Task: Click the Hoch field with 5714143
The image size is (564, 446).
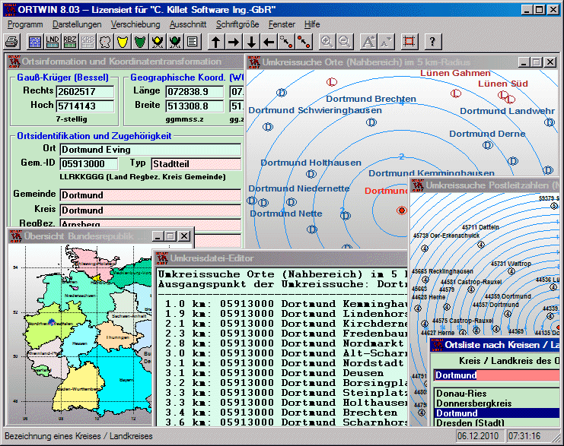Action: click(85, 106)
